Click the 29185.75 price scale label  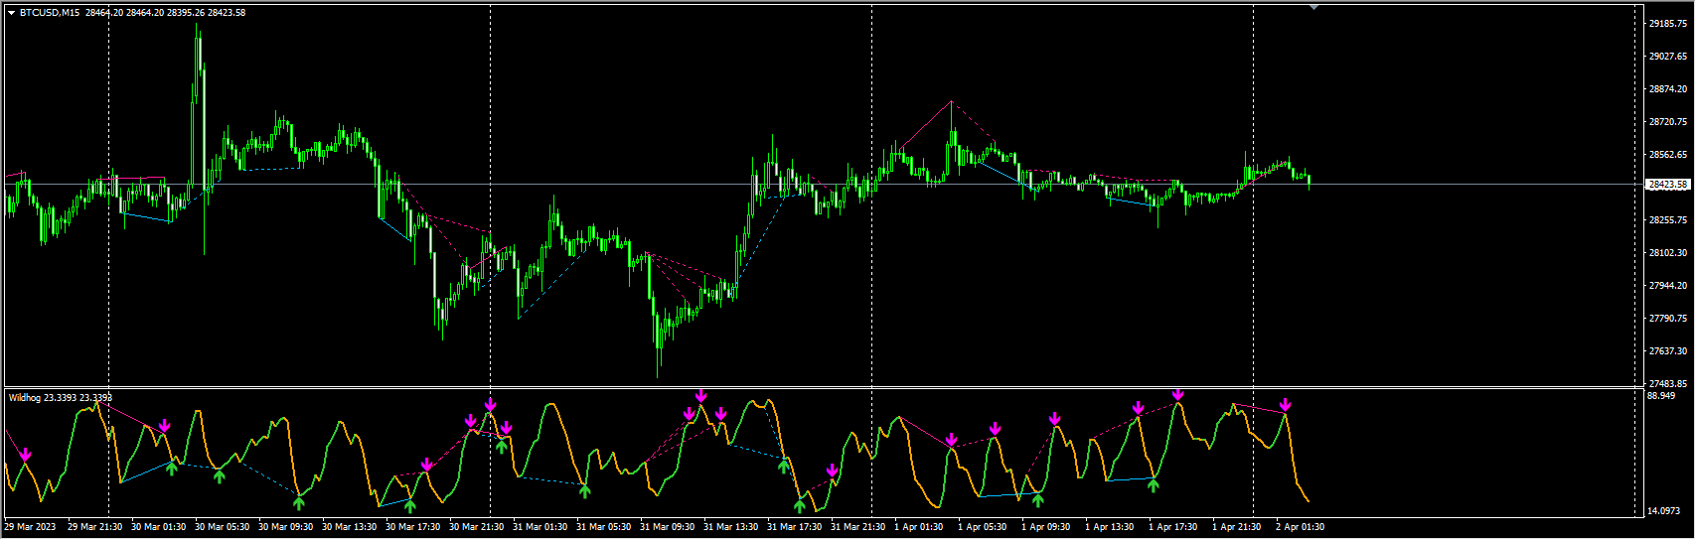(1668, 24)
